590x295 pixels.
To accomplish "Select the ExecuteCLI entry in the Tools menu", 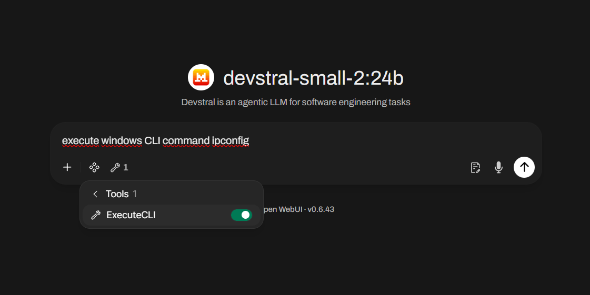I will tap(131, 215).
